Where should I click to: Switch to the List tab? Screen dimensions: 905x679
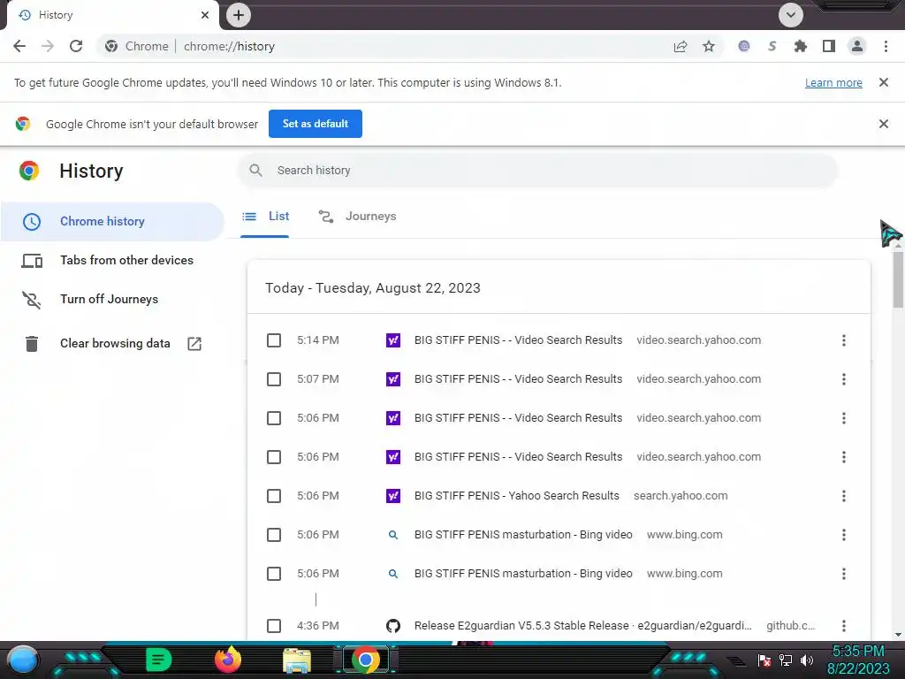pyautogui.click(x=265, y=217)
